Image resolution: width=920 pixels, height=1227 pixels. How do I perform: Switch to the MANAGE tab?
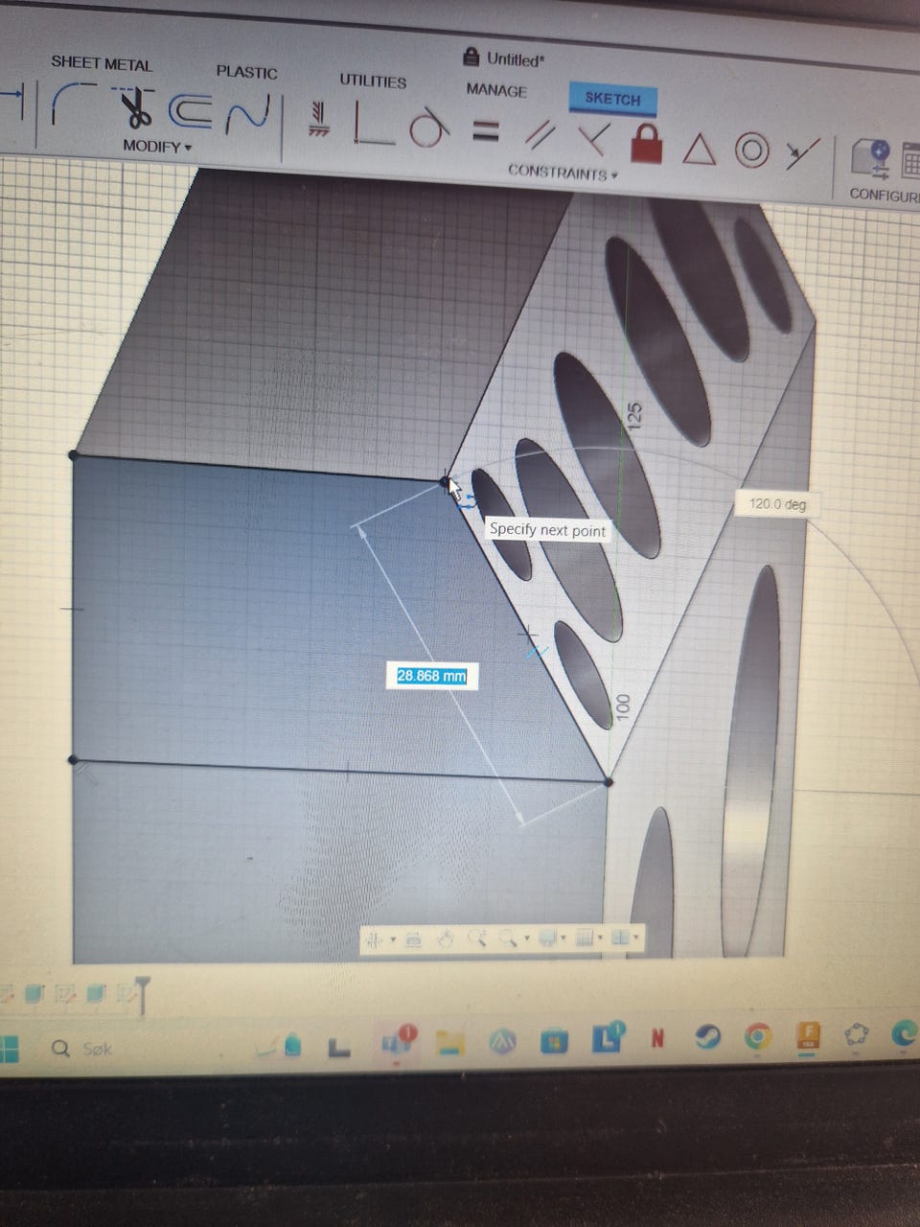click(x=496, y=90)
